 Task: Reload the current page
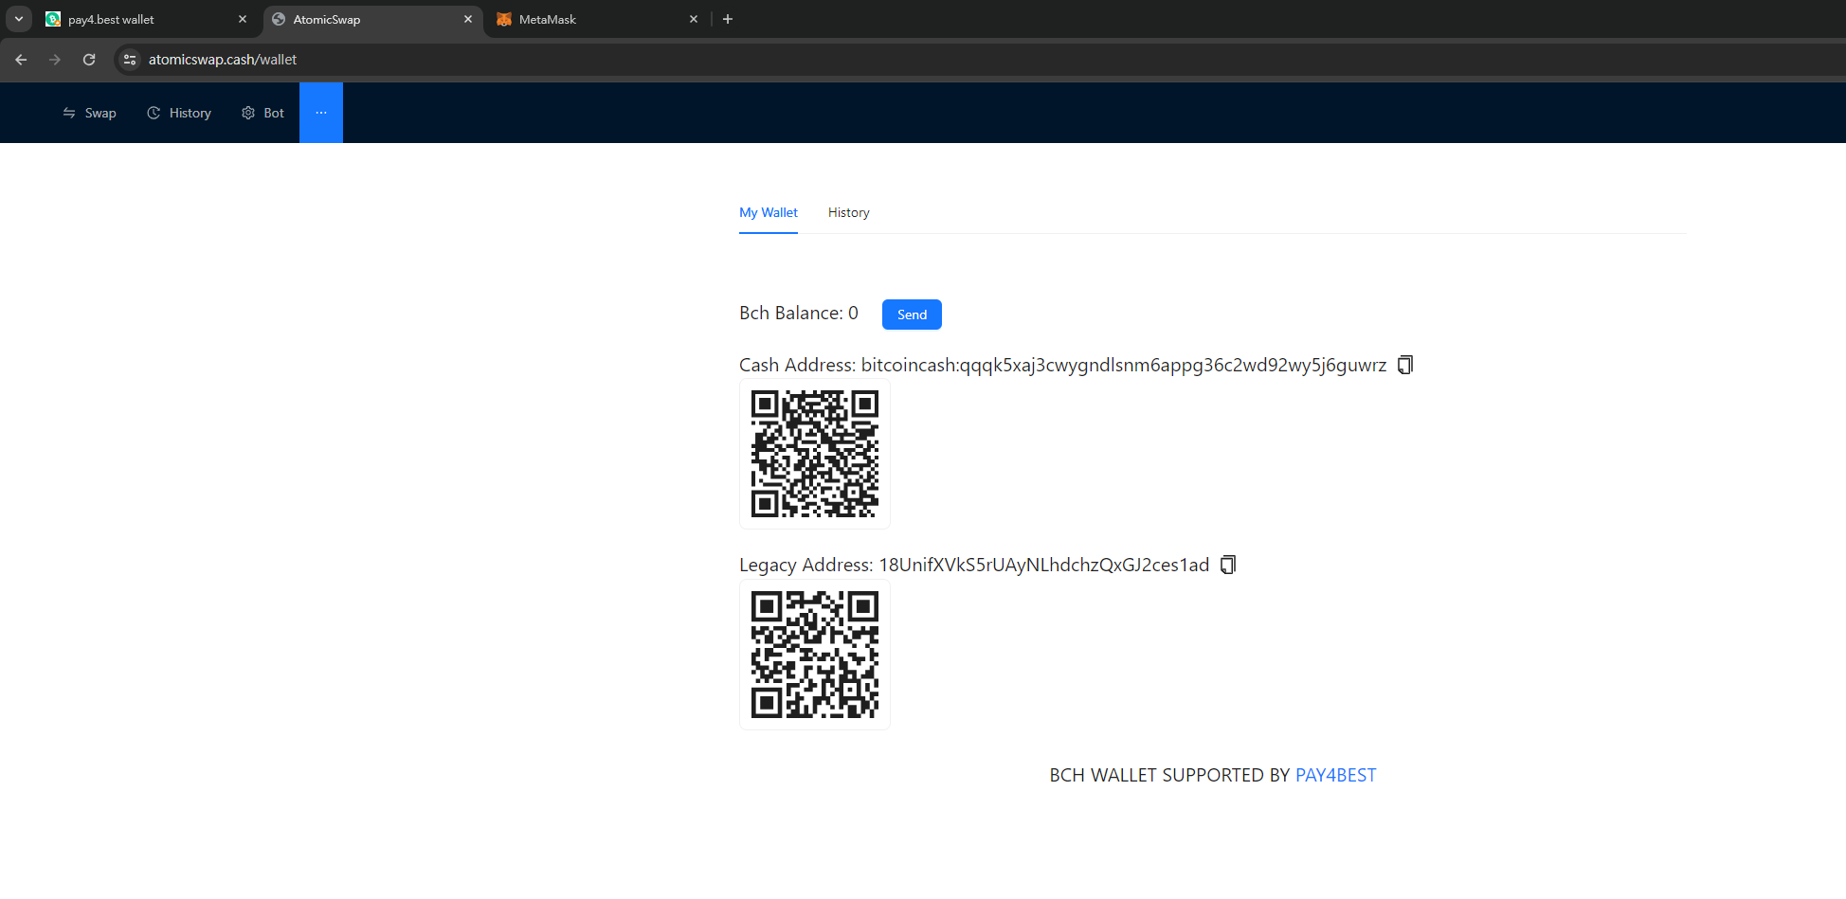[x=89, y=60]
